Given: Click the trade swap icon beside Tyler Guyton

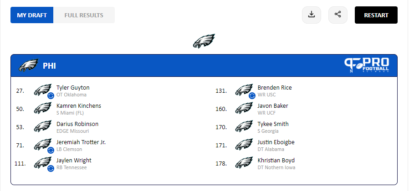Looking at the screenshot, I should tap(51, 95).
